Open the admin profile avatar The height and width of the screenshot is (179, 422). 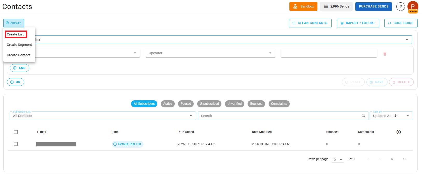tap(413, 7)
